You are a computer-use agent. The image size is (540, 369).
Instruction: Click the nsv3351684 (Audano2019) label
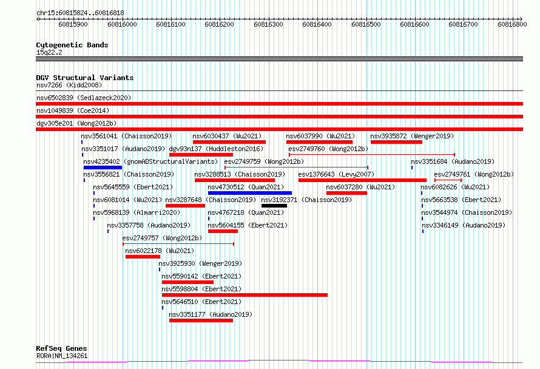[453, 161]
